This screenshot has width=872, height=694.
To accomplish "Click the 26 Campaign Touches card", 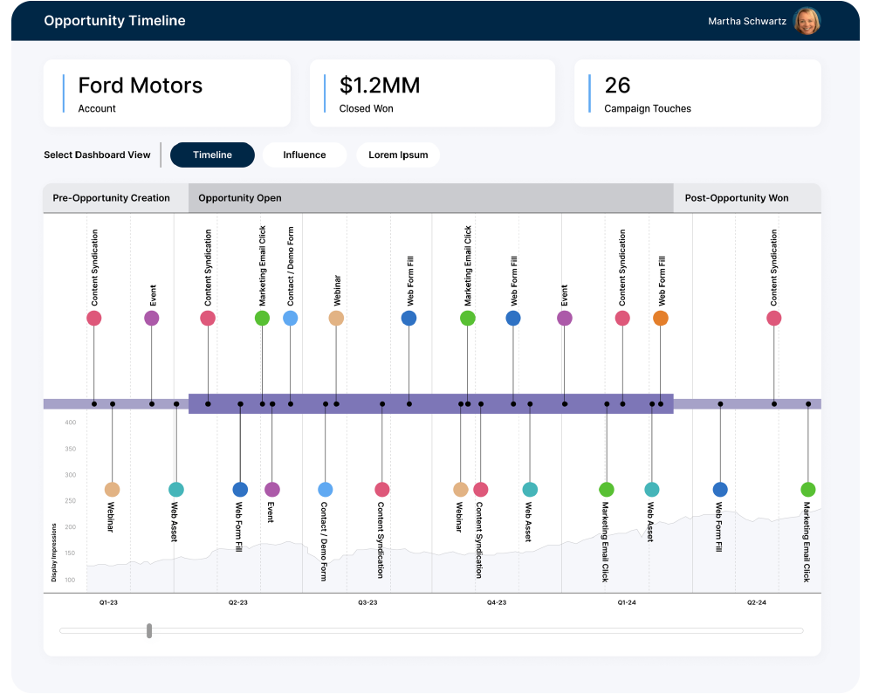I will coord(697,93).
